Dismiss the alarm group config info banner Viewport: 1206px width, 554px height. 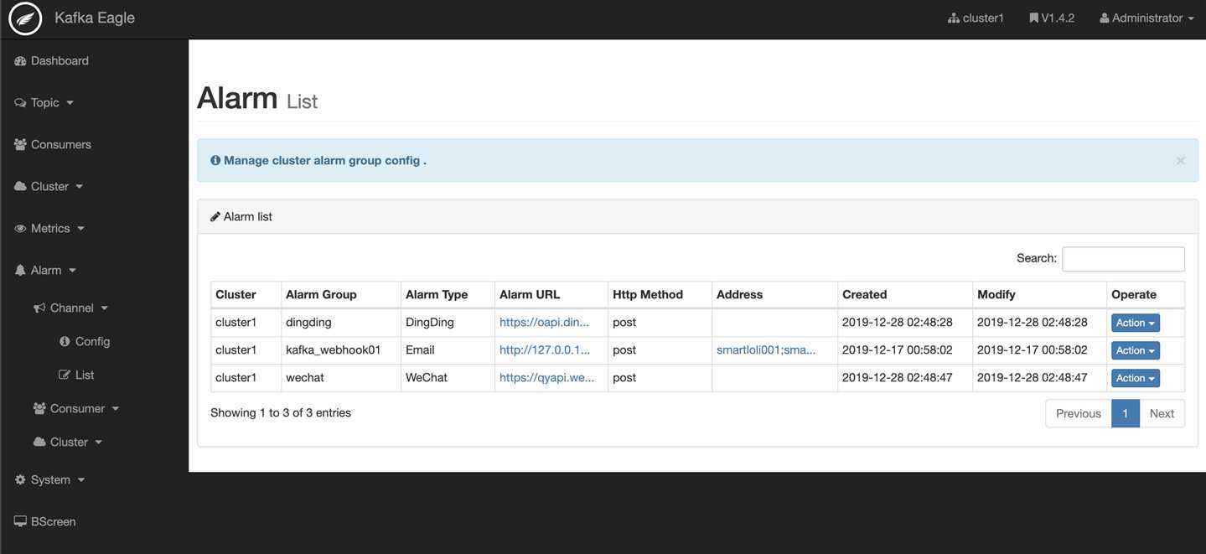1180,161
